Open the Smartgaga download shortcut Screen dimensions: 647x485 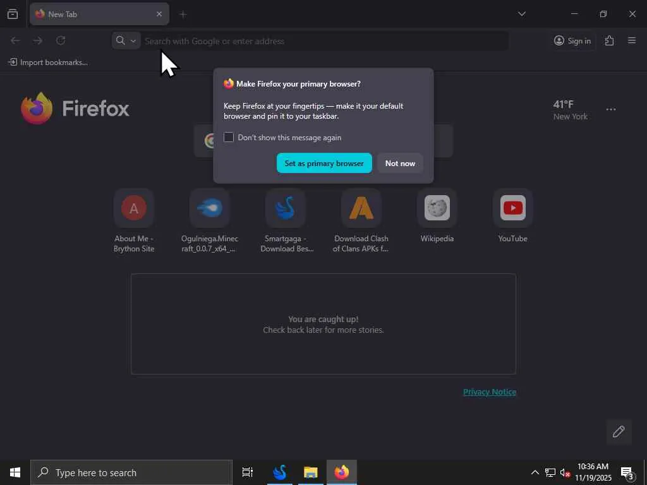pos(286,220)
